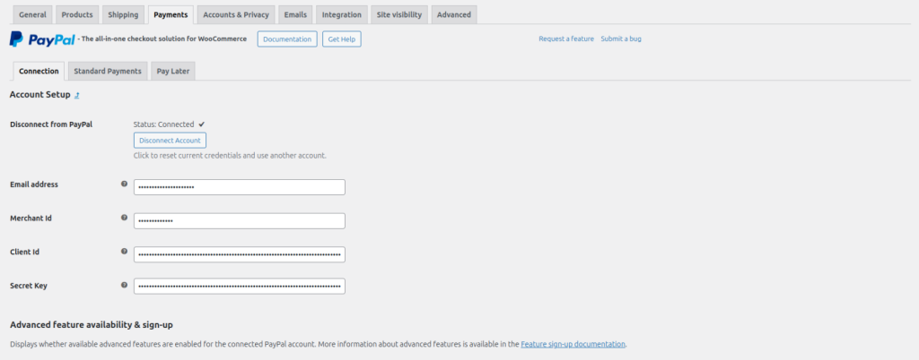Open the Advanced tab
This screenshot has height=360, width=919.
click(453, 14)
